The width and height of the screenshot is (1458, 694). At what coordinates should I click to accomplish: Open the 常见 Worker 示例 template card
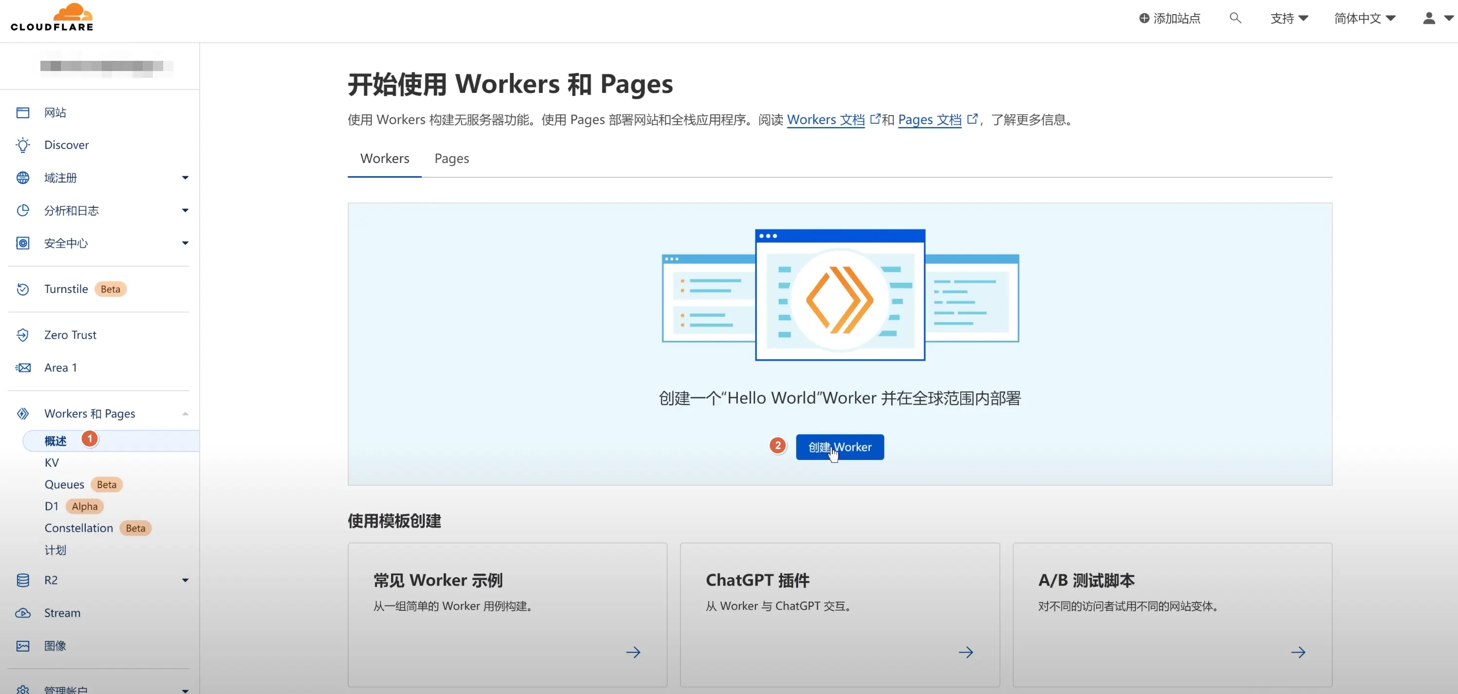(x=507, y=615)
